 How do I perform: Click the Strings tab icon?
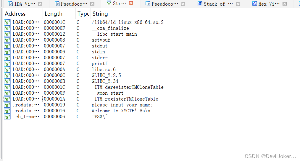click(109, 3)
